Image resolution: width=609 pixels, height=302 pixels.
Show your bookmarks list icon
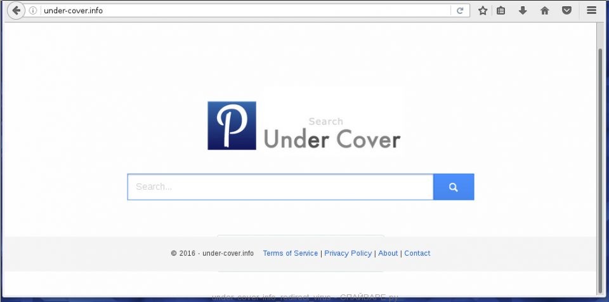tap(501, 10)
